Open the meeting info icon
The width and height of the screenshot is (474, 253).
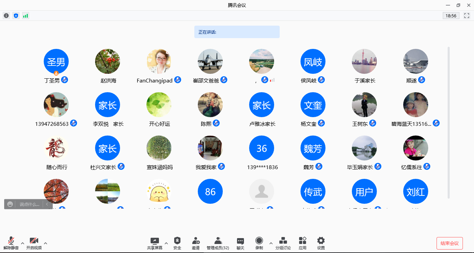coord(6,16)
